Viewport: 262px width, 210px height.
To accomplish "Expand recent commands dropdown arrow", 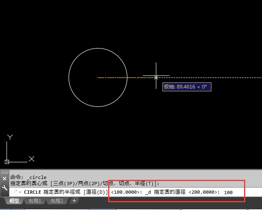I will point(20,192).
